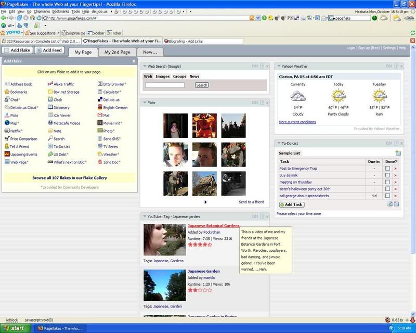Check done box for 'meeting on thursday'
The height and width of the screenshot is (333, 416).
387,182
